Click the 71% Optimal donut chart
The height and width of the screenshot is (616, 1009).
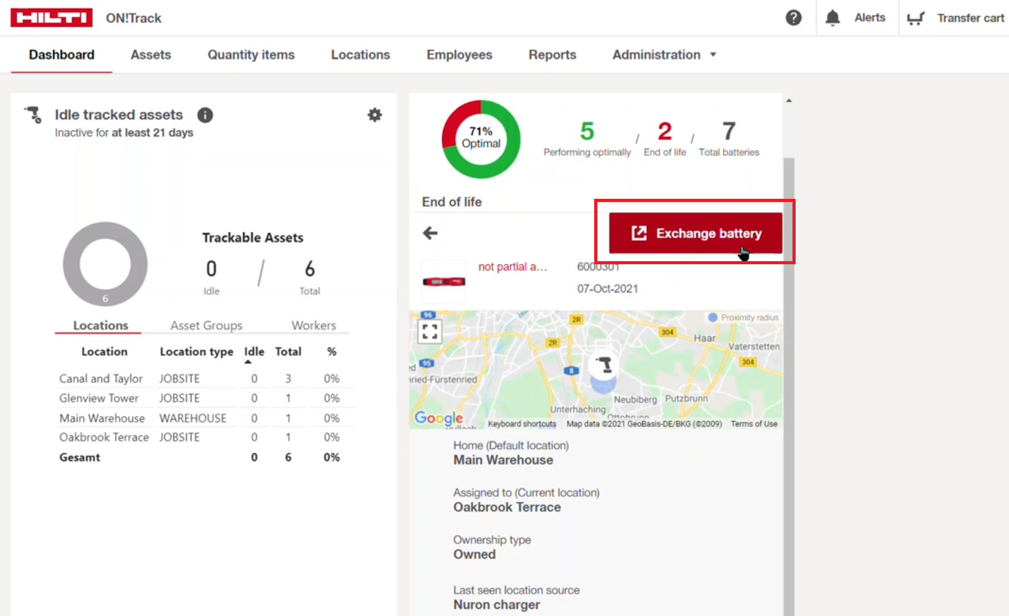click(x=481, y=139)
